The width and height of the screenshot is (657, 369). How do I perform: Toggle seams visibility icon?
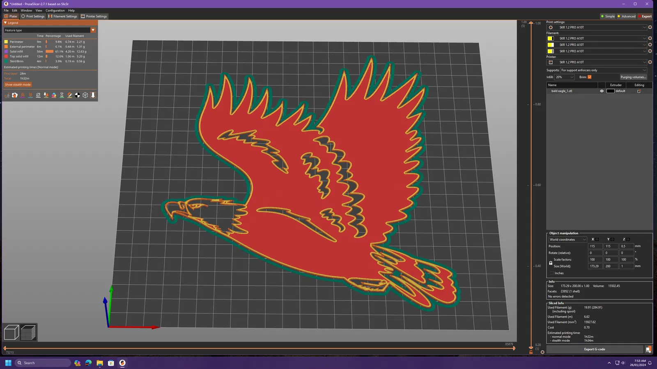38,95
